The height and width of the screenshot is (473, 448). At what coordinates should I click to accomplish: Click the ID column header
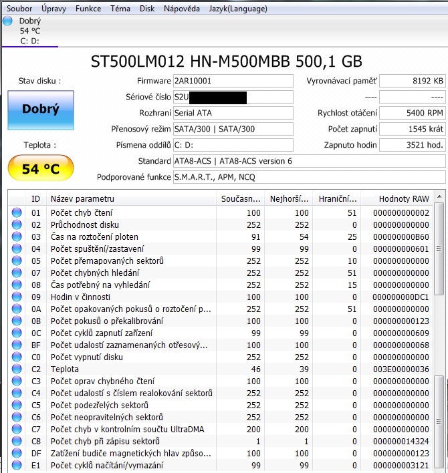click(35, 199)
